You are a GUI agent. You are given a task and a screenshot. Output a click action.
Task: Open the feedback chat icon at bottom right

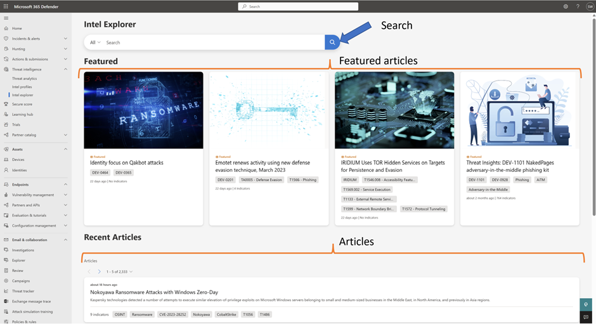586,317
